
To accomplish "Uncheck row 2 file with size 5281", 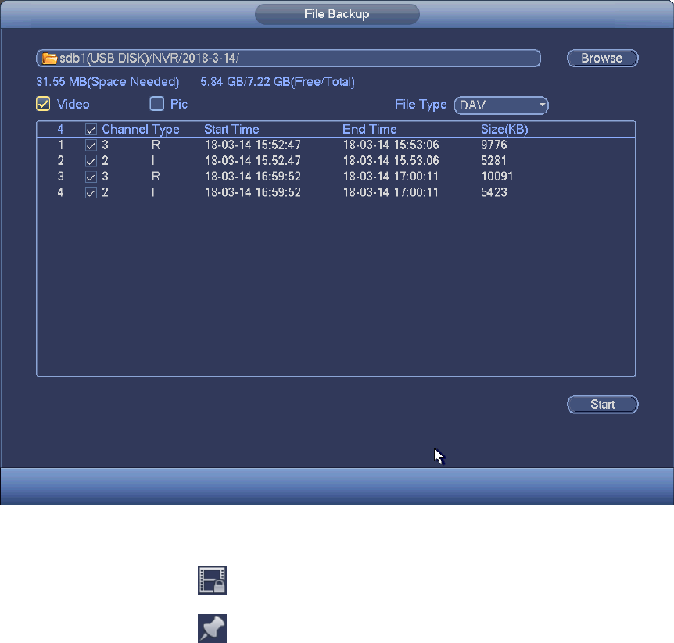I will (91, 161).
